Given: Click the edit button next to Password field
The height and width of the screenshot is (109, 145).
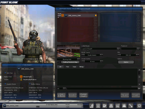Looking at the screenshot, I should pos(138,49).
